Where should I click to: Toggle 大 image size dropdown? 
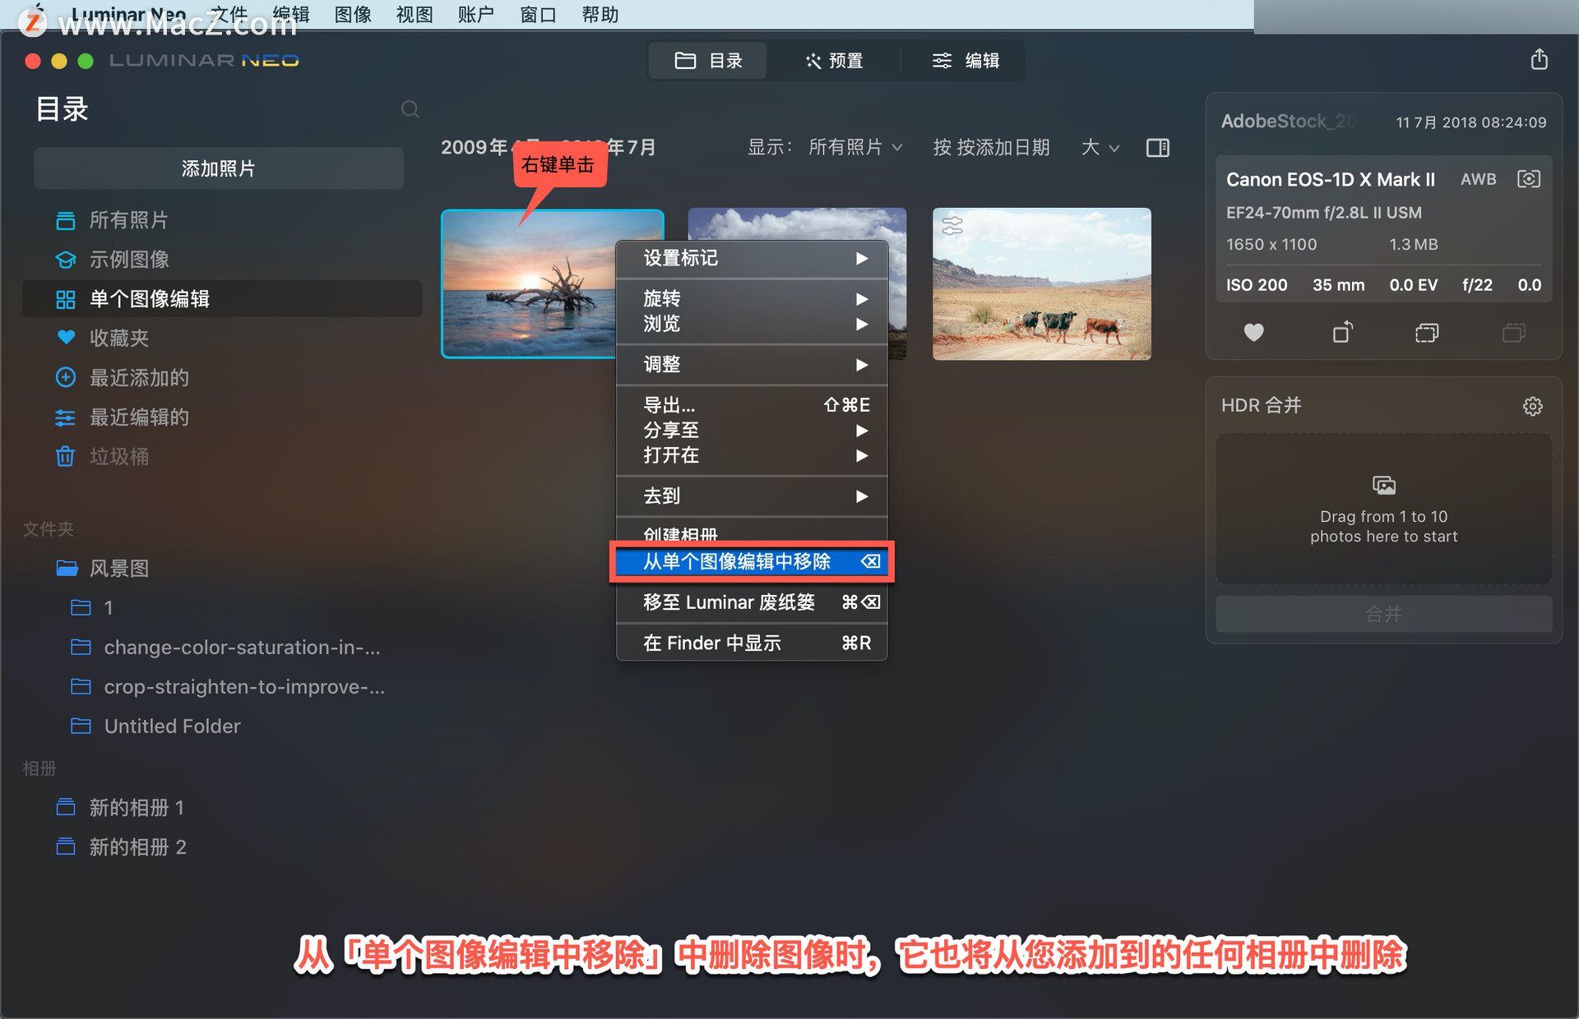(1100, 146)
